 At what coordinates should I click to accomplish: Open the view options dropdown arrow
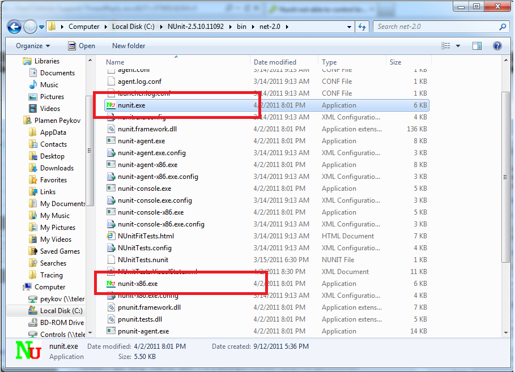click(x=458, y=46)
